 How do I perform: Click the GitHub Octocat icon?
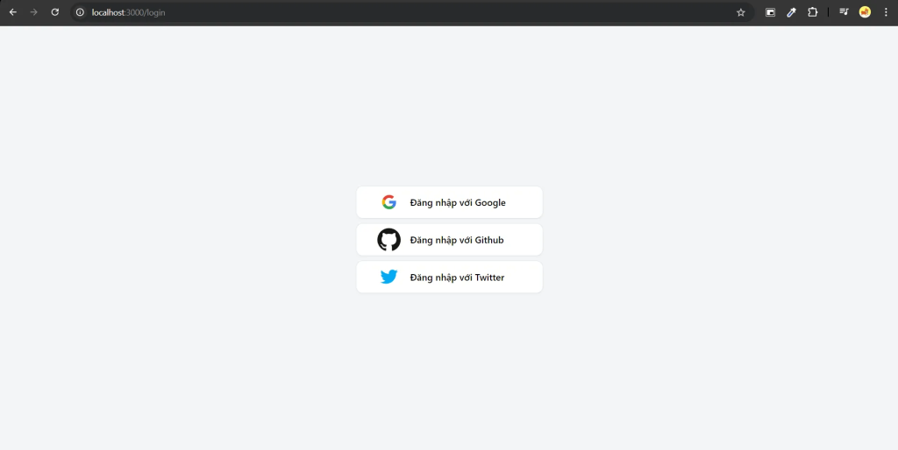pyautogui.click(x=388, y=240)
